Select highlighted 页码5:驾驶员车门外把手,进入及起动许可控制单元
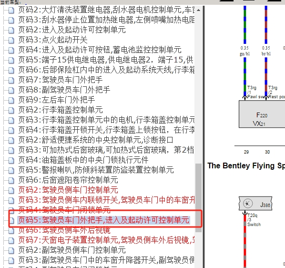285x268 pixels. 103,220
